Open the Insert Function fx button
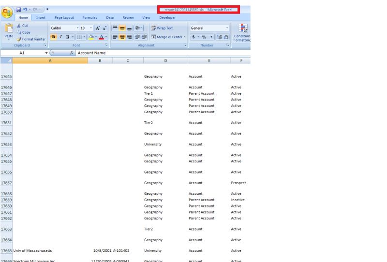The height and width of the screenshot is (262, 387). [71, 53]
